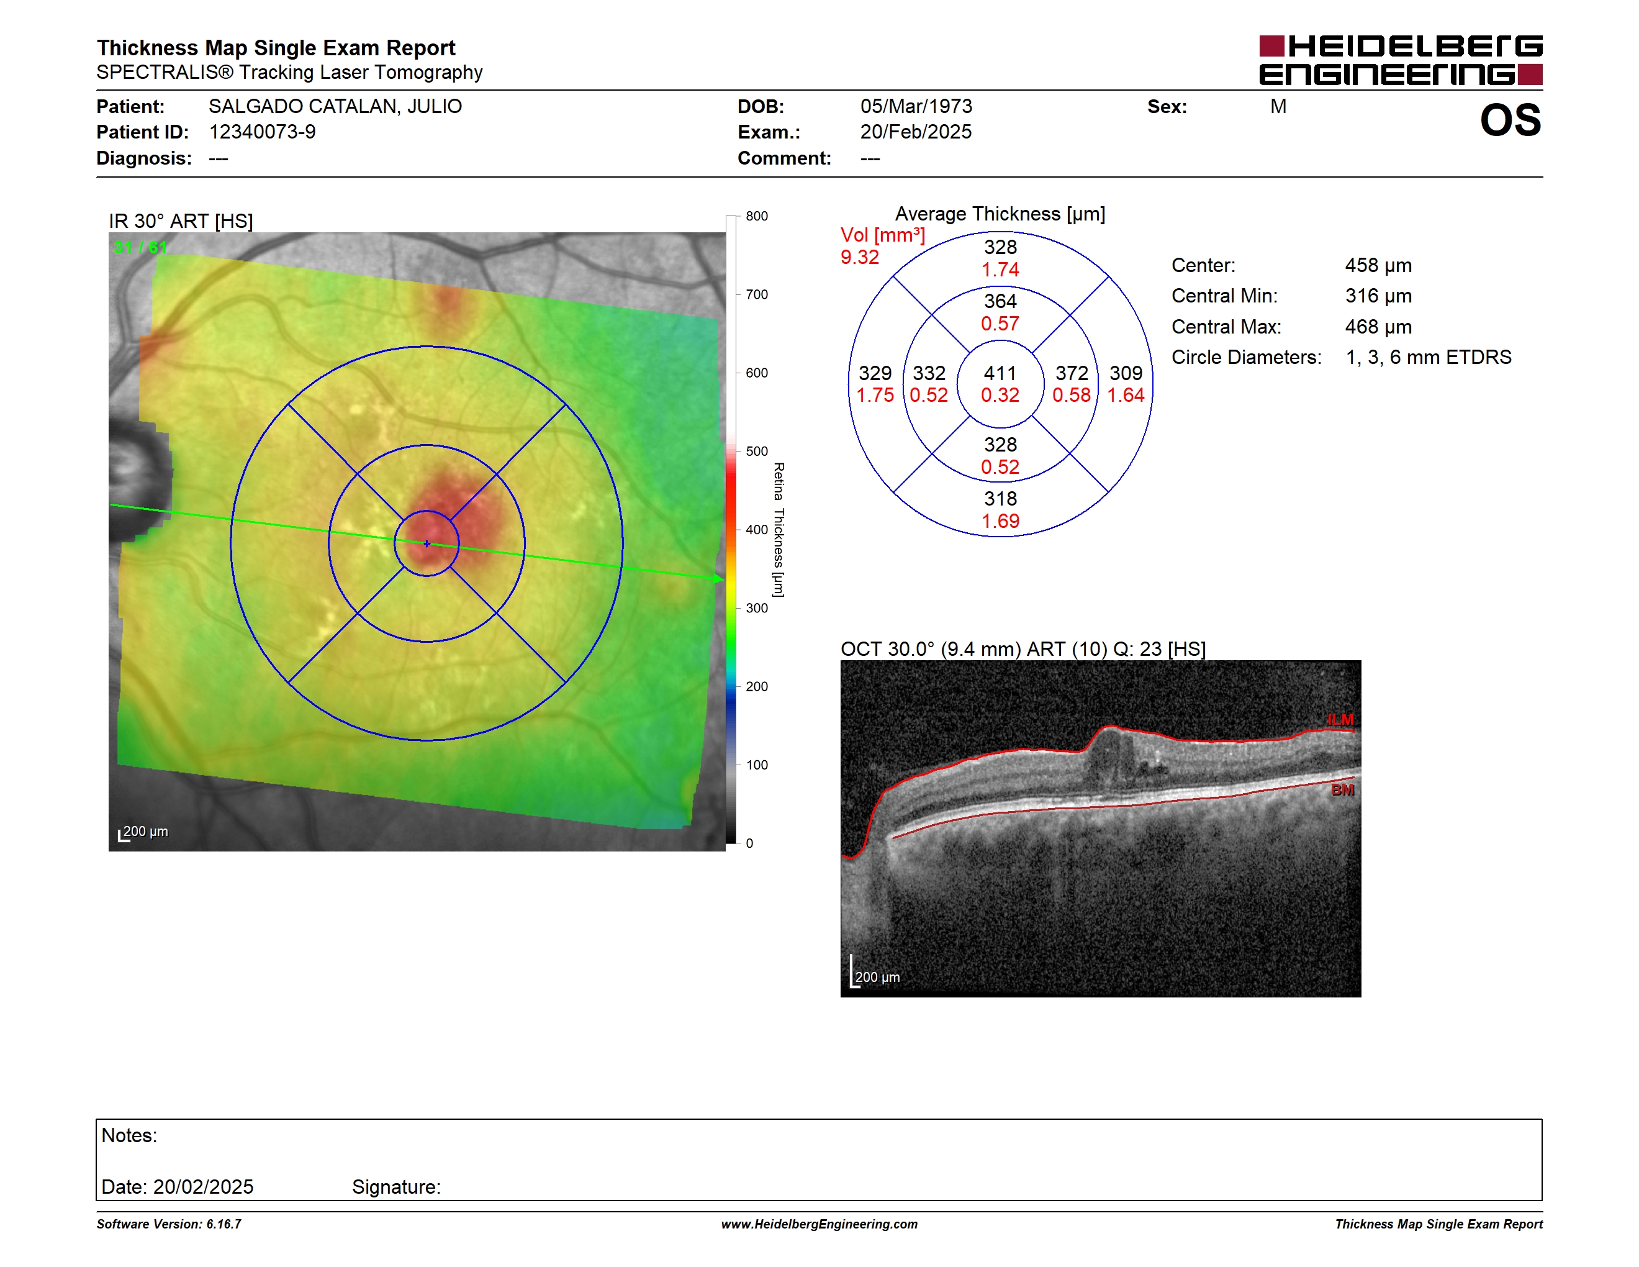
Task: Click the OCT 30.0° (9.4 mm) scan label
Action: pos(1023,649)
